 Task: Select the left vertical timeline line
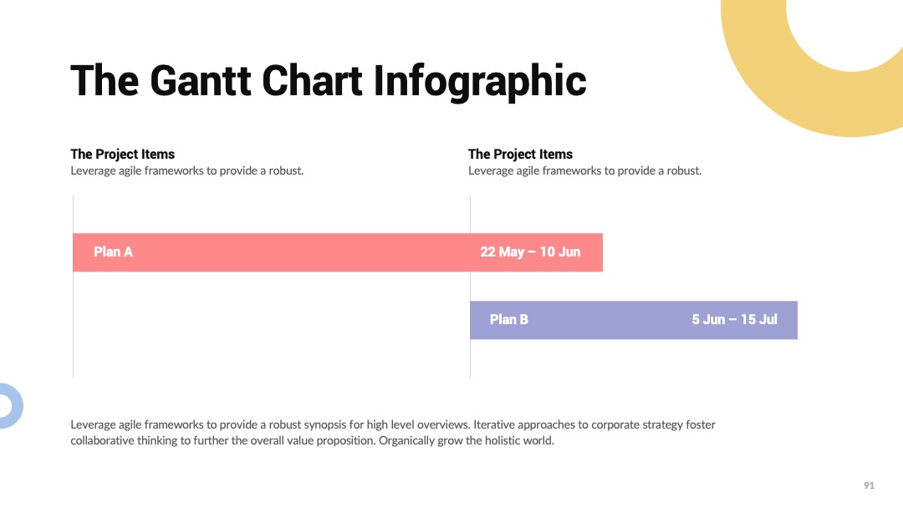tap(73, 287)
